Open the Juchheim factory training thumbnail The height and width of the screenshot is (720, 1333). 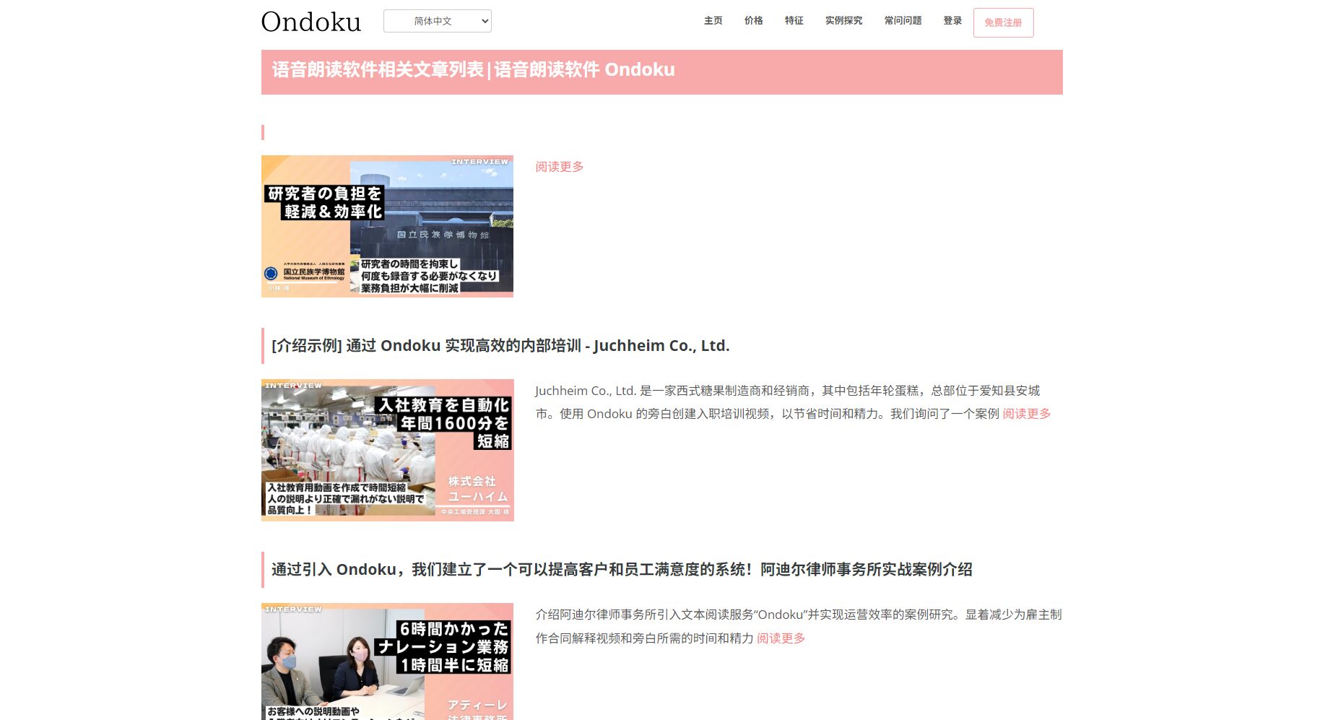(x=387, y=450)
